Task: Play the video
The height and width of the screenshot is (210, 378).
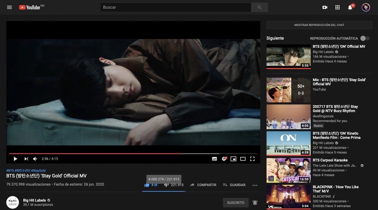Action: pos(15,159)
